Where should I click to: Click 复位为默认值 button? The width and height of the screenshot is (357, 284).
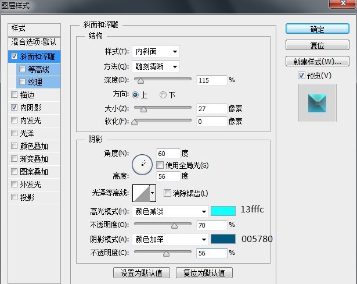point(204,272)
